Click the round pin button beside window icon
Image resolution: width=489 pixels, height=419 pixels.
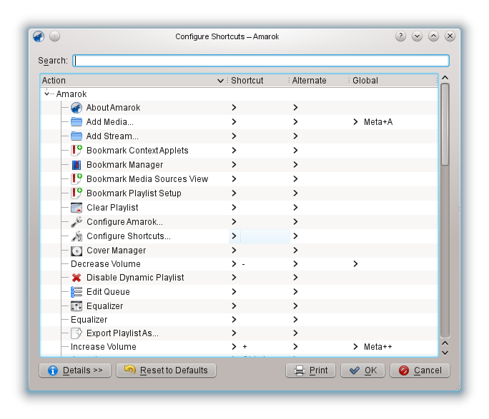[54, 36]
